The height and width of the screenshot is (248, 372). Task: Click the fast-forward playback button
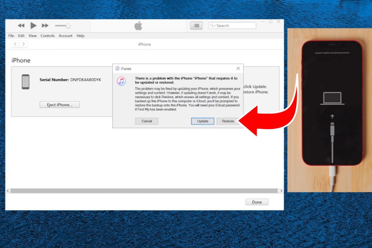tap(45, 26)
